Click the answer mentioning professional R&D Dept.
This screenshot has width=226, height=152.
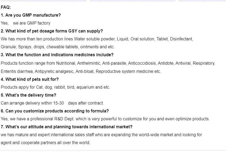pos(105,119)
